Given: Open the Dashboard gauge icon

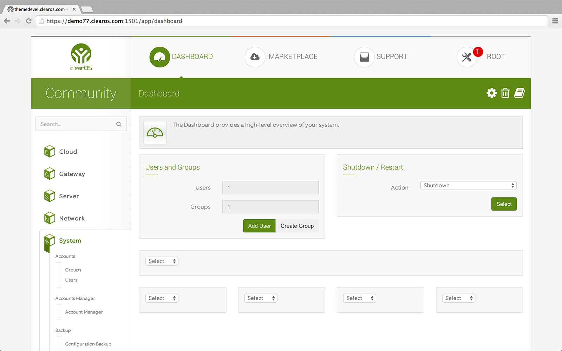Looking at the screenshot, I should coord(160,57).
